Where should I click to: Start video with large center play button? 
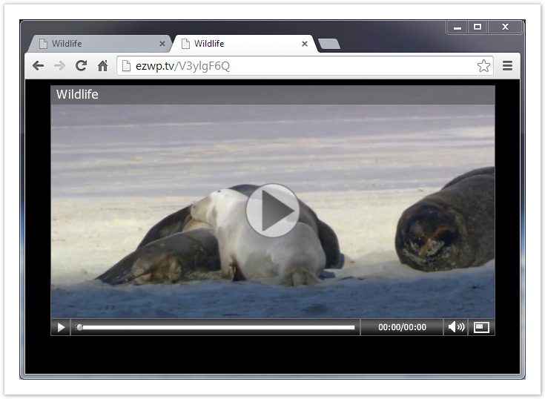[x=273, y=211]
